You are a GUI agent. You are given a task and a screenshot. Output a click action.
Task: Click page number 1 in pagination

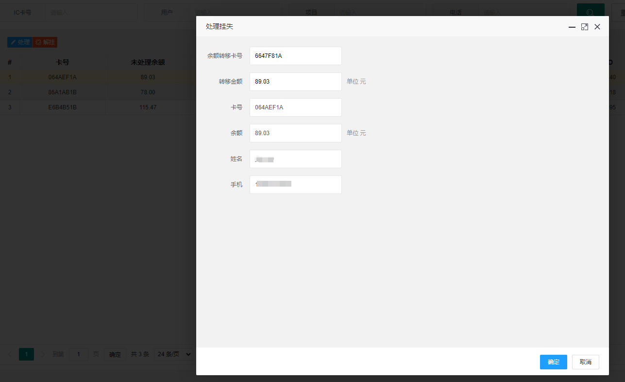tap(26, 354)
